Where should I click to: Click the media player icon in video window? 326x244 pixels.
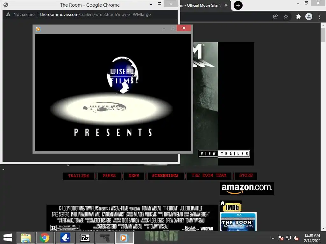[x=38, y=29]
